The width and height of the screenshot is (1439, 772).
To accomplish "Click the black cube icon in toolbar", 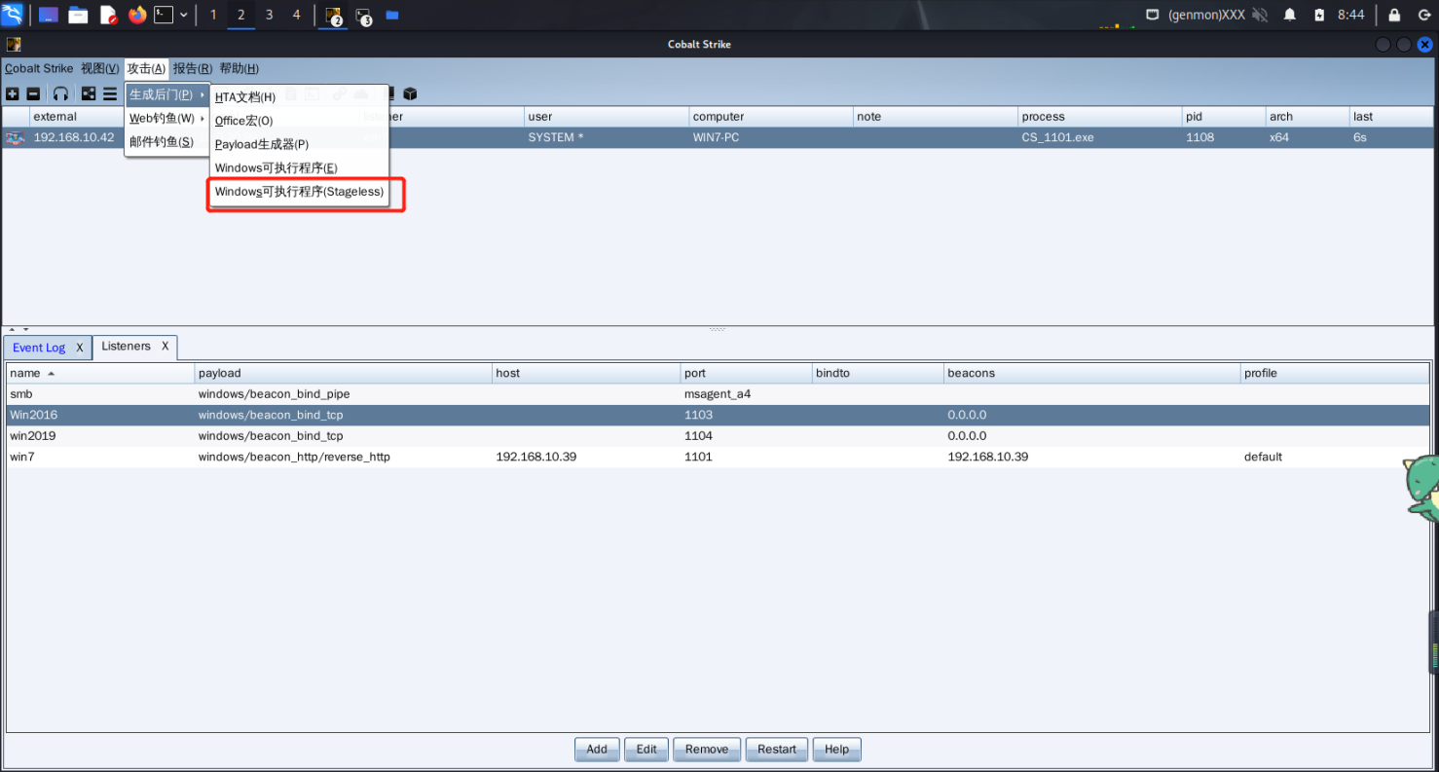I will 410,93.
